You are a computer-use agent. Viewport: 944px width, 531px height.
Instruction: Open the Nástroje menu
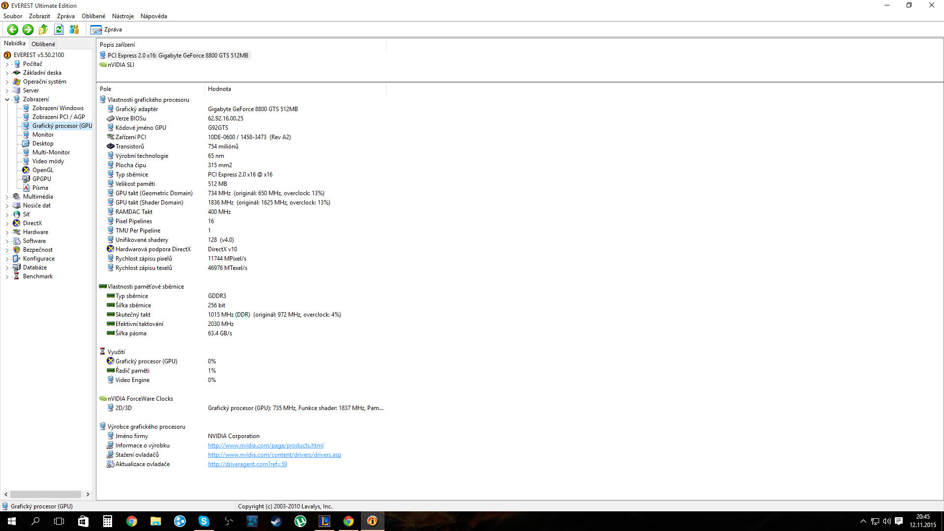[x=122, y=16]
